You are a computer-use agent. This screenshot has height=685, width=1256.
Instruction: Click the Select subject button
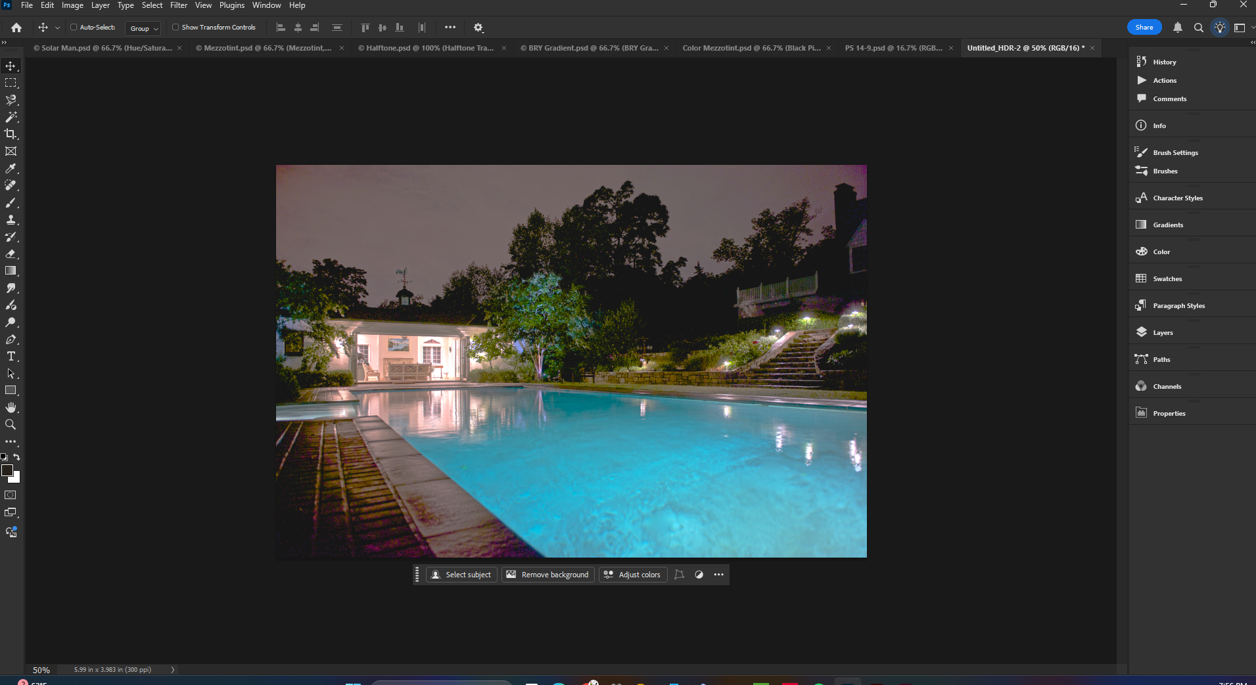[461, 575]
